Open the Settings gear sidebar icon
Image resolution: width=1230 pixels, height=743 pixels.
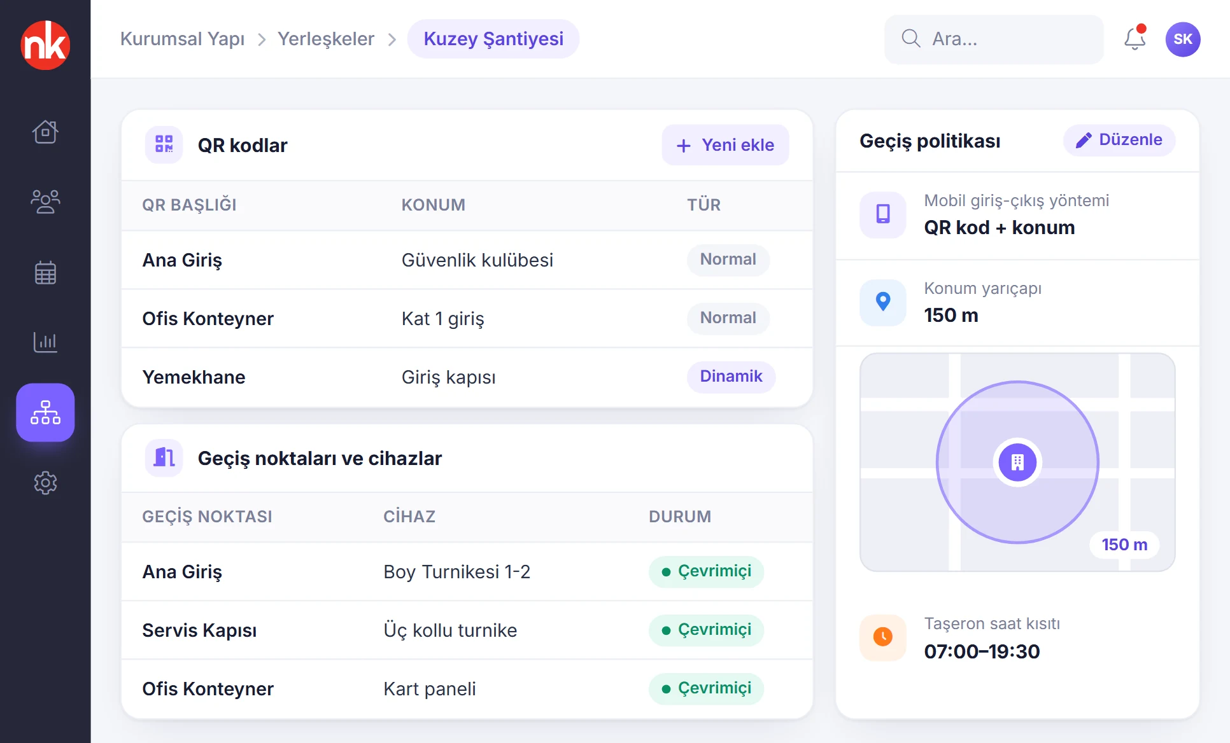(x=45, y=483)
